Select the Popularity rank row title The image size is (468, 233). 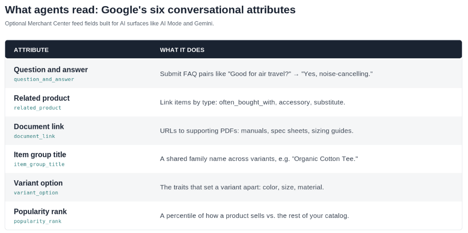(40, 211)
